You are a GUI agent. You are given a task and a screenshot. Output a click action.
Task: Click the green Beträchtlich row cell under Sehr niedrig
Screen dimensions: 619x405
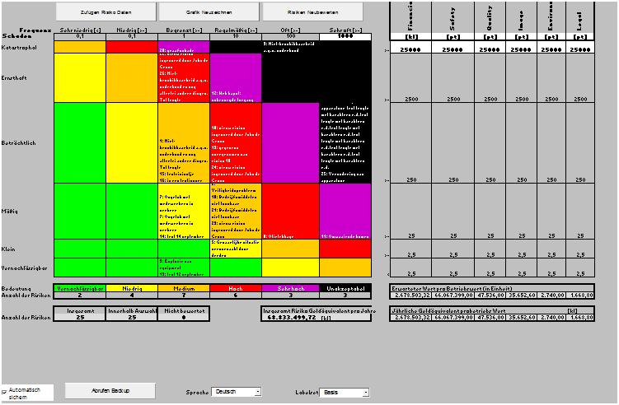point(80,142)
